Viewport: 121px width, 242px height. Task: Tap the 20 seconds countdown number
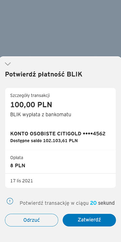tap(93, 203)
